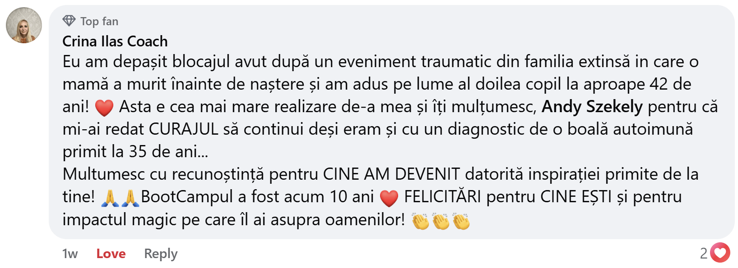View the reaction count of 2
This screenshot has height=268, width=738.
(x=704, y=253)
